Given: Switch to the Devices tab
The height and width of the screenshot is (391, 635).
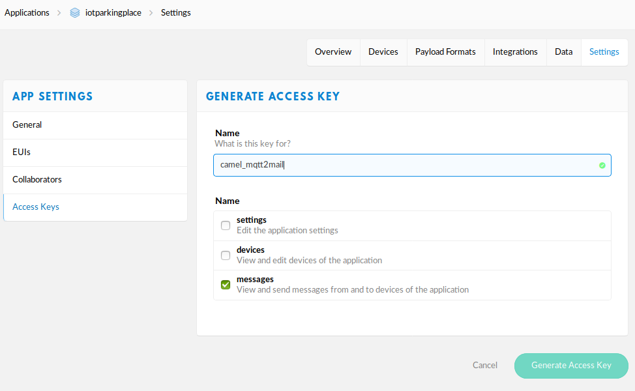Looking at the screenshot, I should [383, 52].
